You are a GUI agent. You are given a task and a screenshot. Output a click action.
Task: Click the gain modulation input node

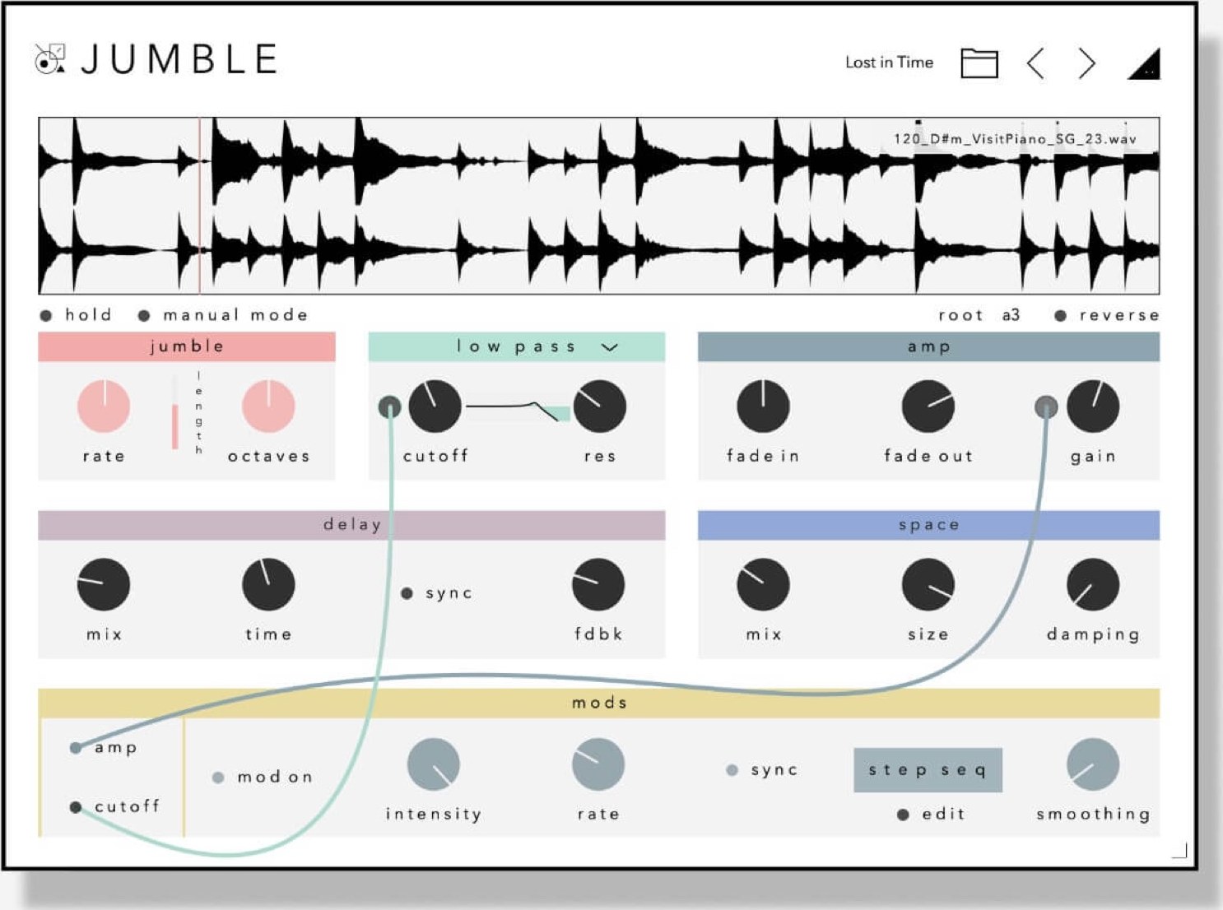pos(1046,406)
